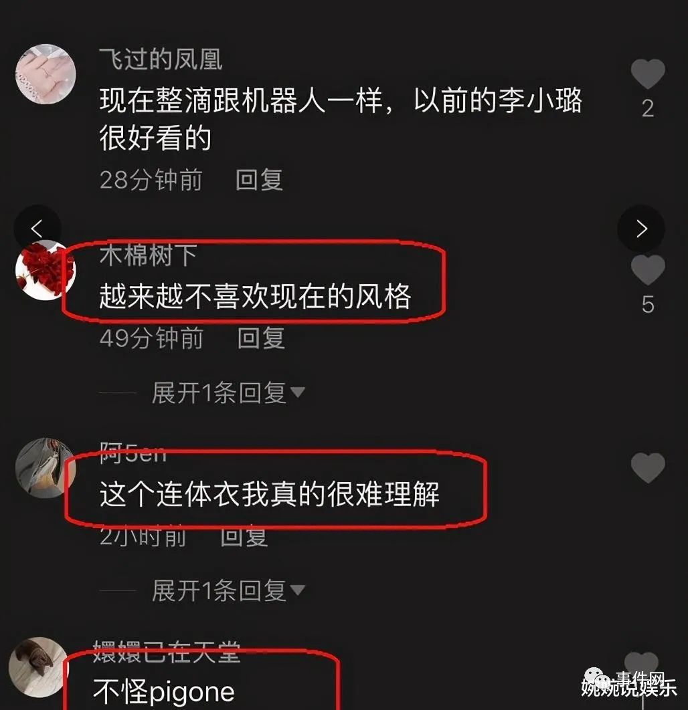This screenshot has height=710, width=688.
Task: Go to previous image with left arrow
Action: 37,229
